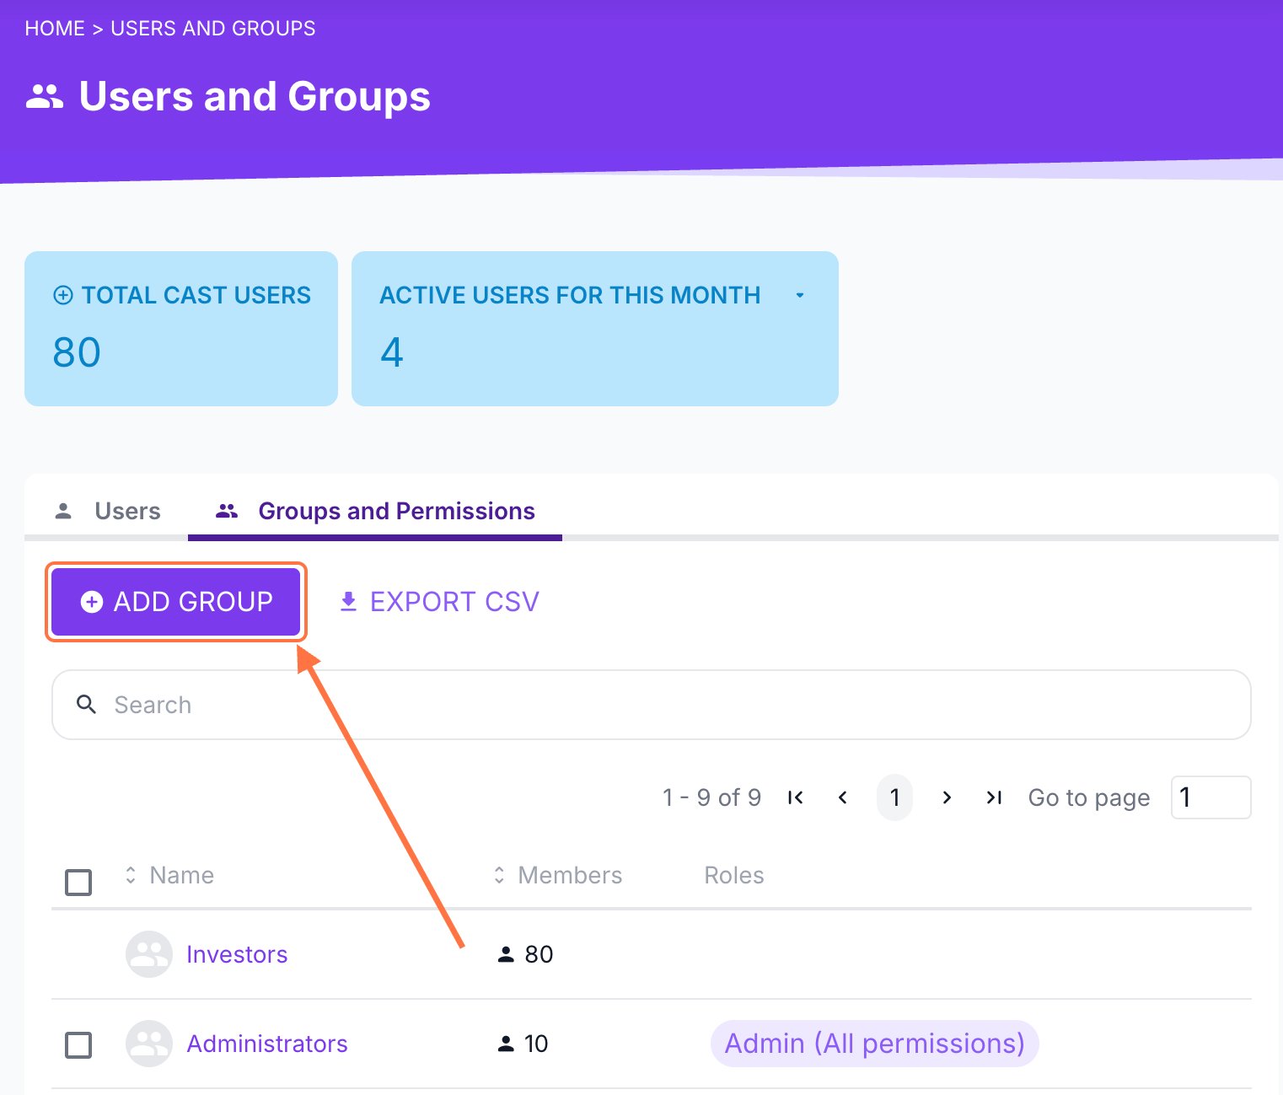Image resolution: width=1283 pixels, height=1095 pixels.
Task: Open the Active Users period dropdown arrow
Action: [x=800, y=295]
